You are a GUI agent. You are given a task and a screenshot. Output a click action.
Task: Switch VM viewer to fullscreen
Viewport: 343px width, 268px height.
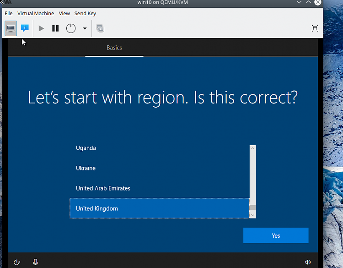pos(315,28)
